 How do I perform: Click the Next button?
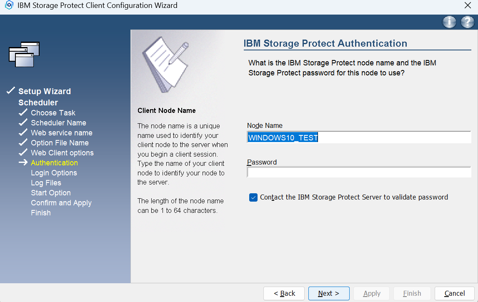point(328,293)
